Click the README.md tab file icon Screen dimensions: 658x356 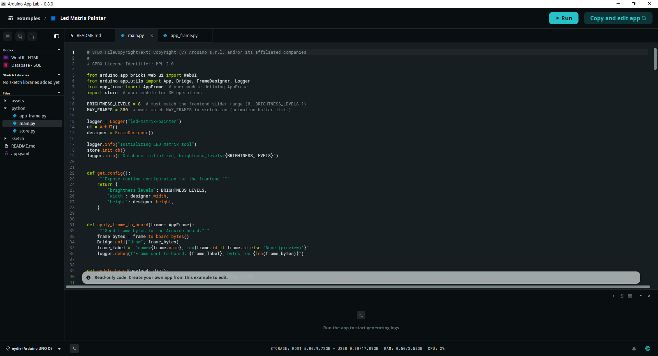pyautogui.click(x=71, y=36)
